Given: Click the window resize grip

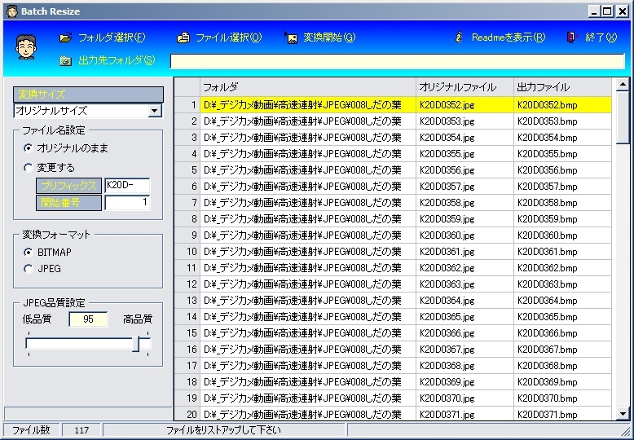Looking at the screenshot, I should coord(626,431).
